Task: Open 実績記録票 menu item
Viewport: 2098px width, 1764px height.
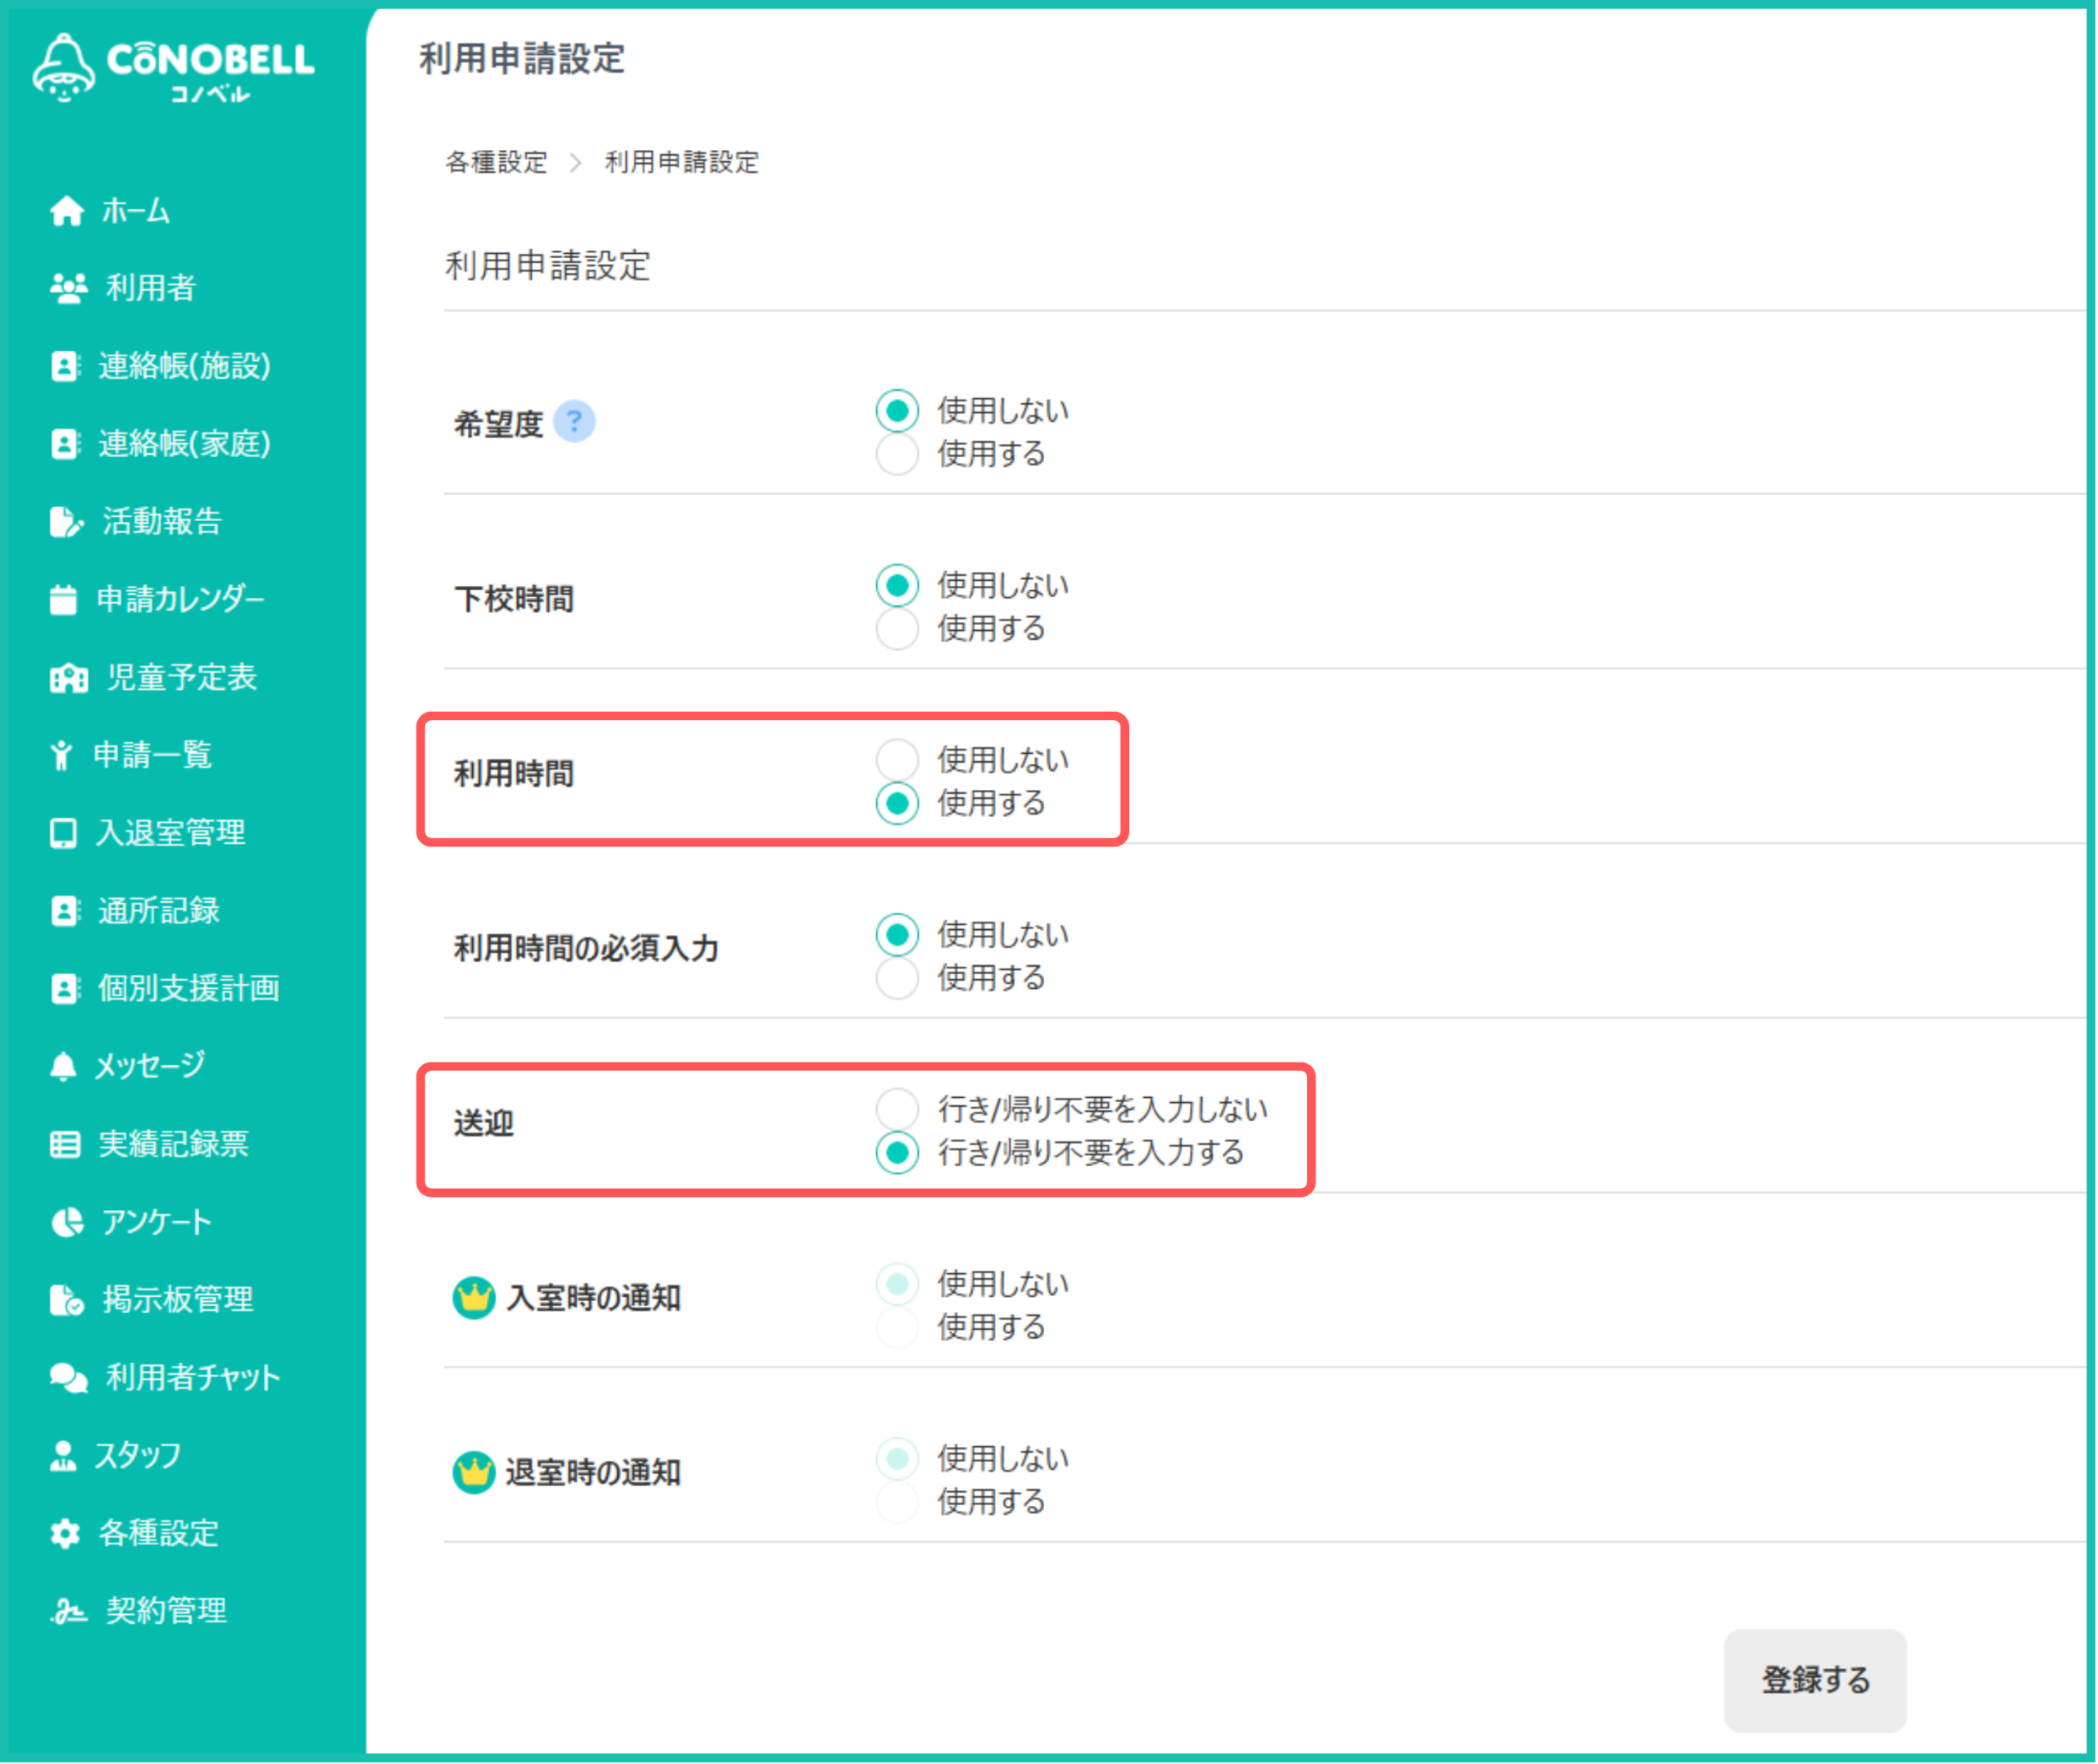Action: tap(172, 1144)
